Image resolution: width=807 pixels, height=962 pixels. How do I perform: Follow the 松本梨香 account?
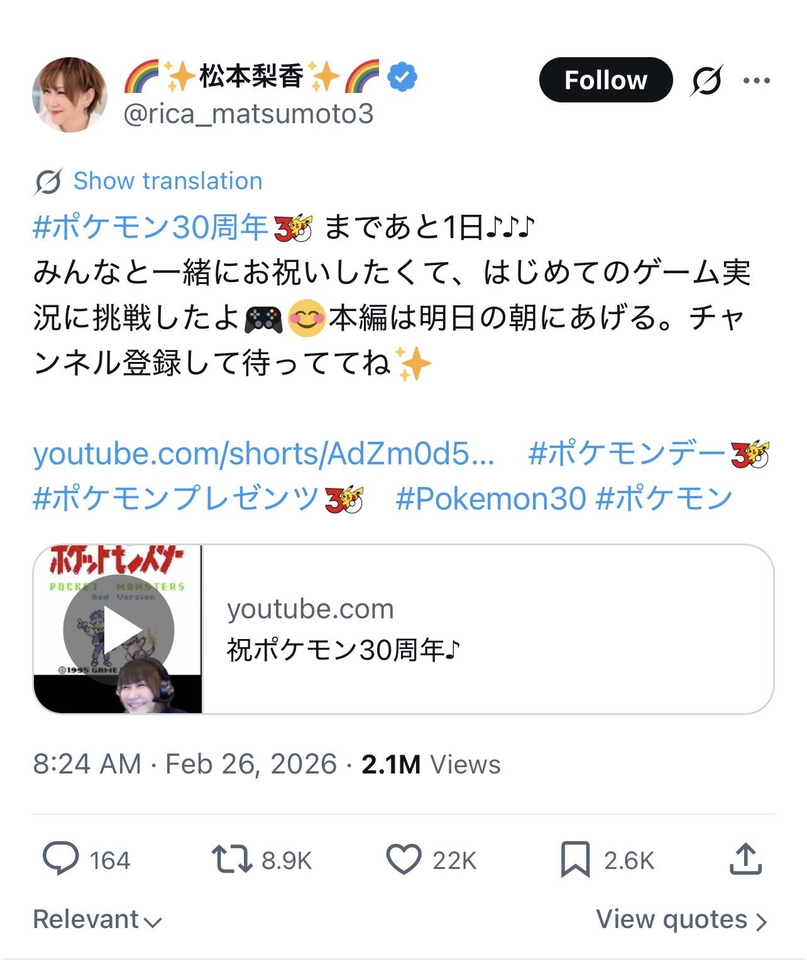point(605,80)
